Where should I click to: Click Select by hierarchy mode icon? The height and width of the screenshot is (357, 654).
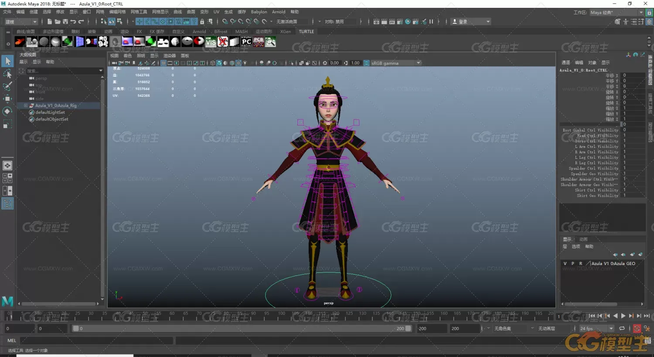point(104,21)
